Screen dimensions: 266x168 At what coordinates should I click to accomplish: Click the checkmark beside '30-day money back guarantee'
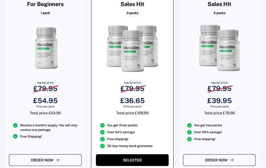(102, 146)
